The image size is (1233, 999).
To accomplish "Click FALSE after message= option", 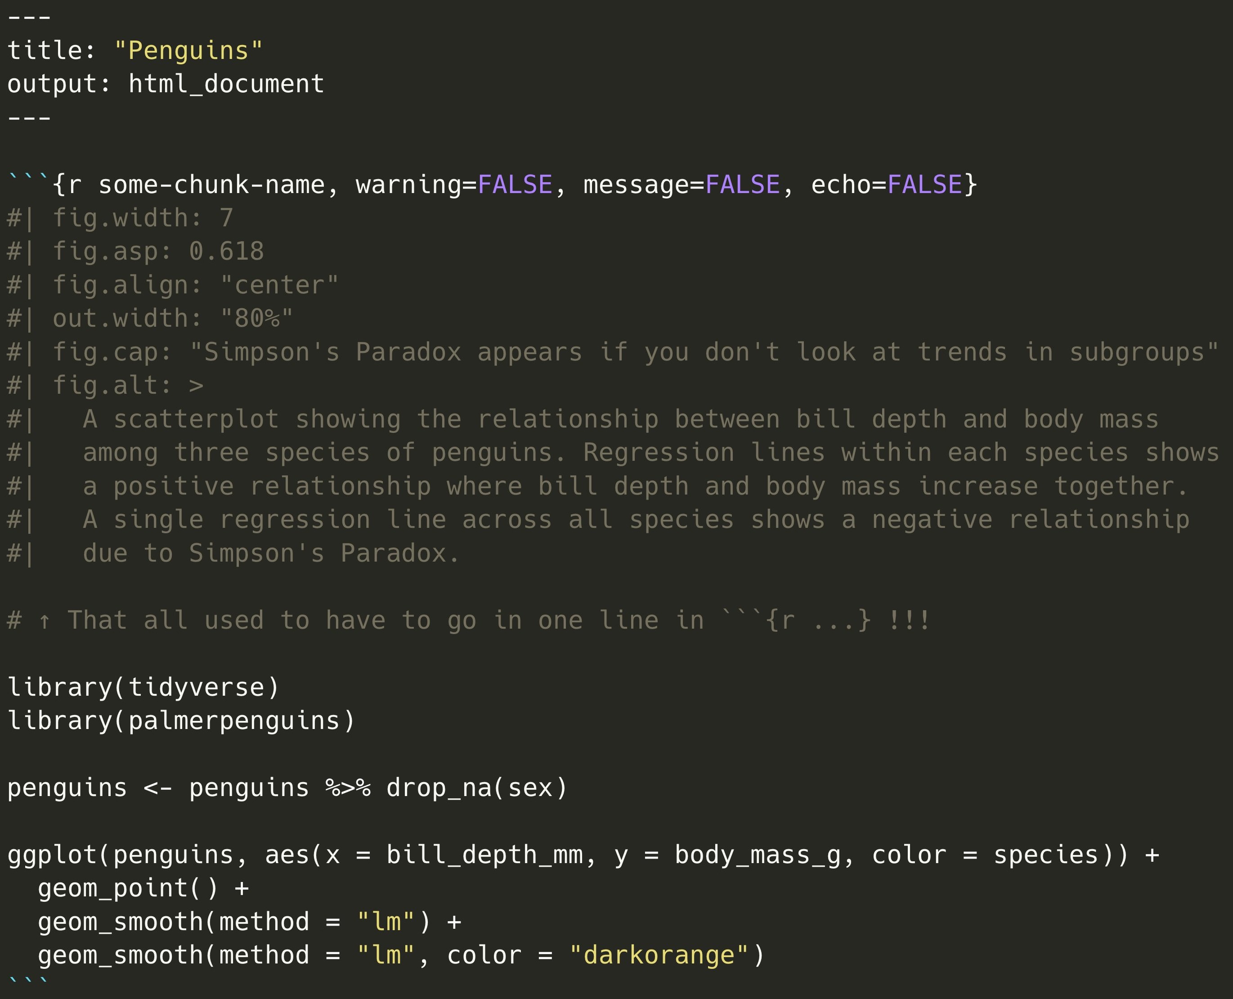I will pos(742,184).
